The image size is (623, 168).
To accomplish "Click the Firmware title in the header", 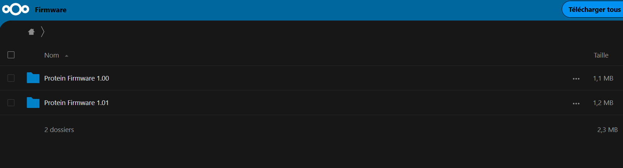I will 50,10.
